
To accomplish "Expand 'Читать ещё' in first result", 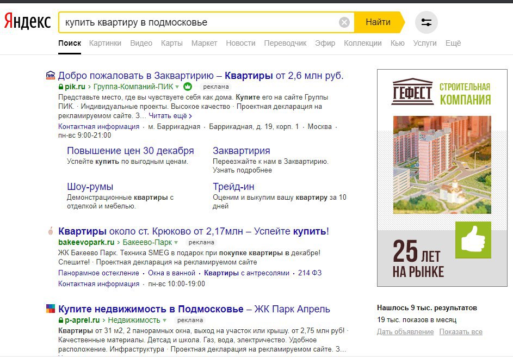I will click(x=170, y=115).
